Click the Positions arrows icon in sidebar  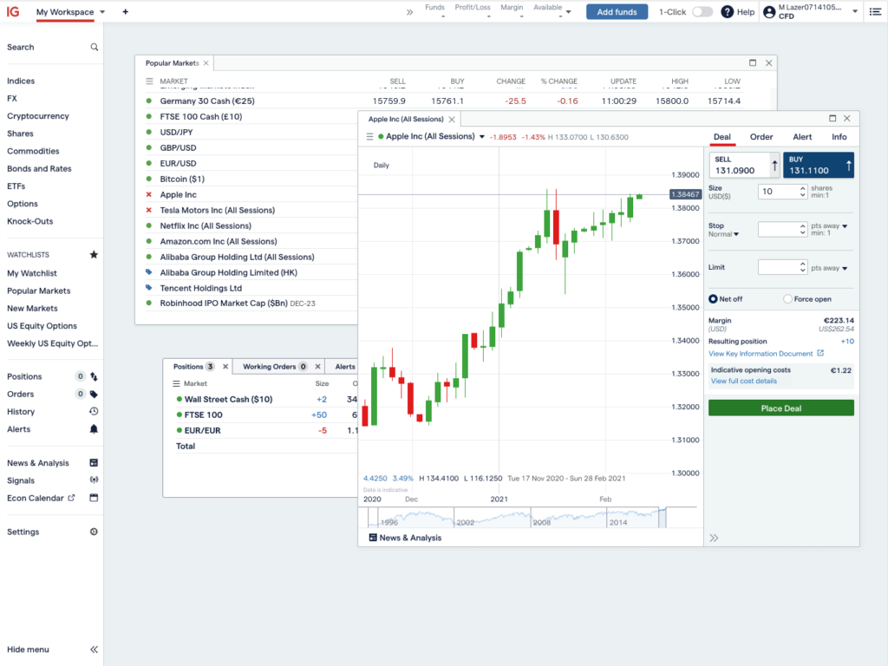(x=94, y=376)
